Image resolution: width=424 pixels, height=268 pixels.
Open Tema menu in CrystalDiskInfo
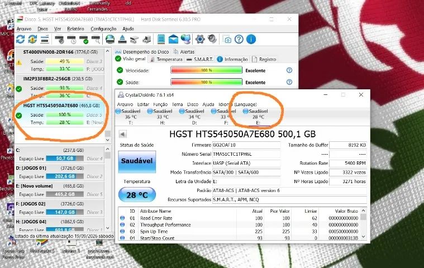(x=177, y=104)
